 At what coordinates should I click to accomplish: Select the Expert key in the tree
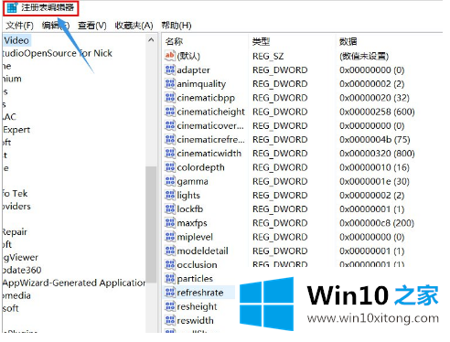coord(16,130)
